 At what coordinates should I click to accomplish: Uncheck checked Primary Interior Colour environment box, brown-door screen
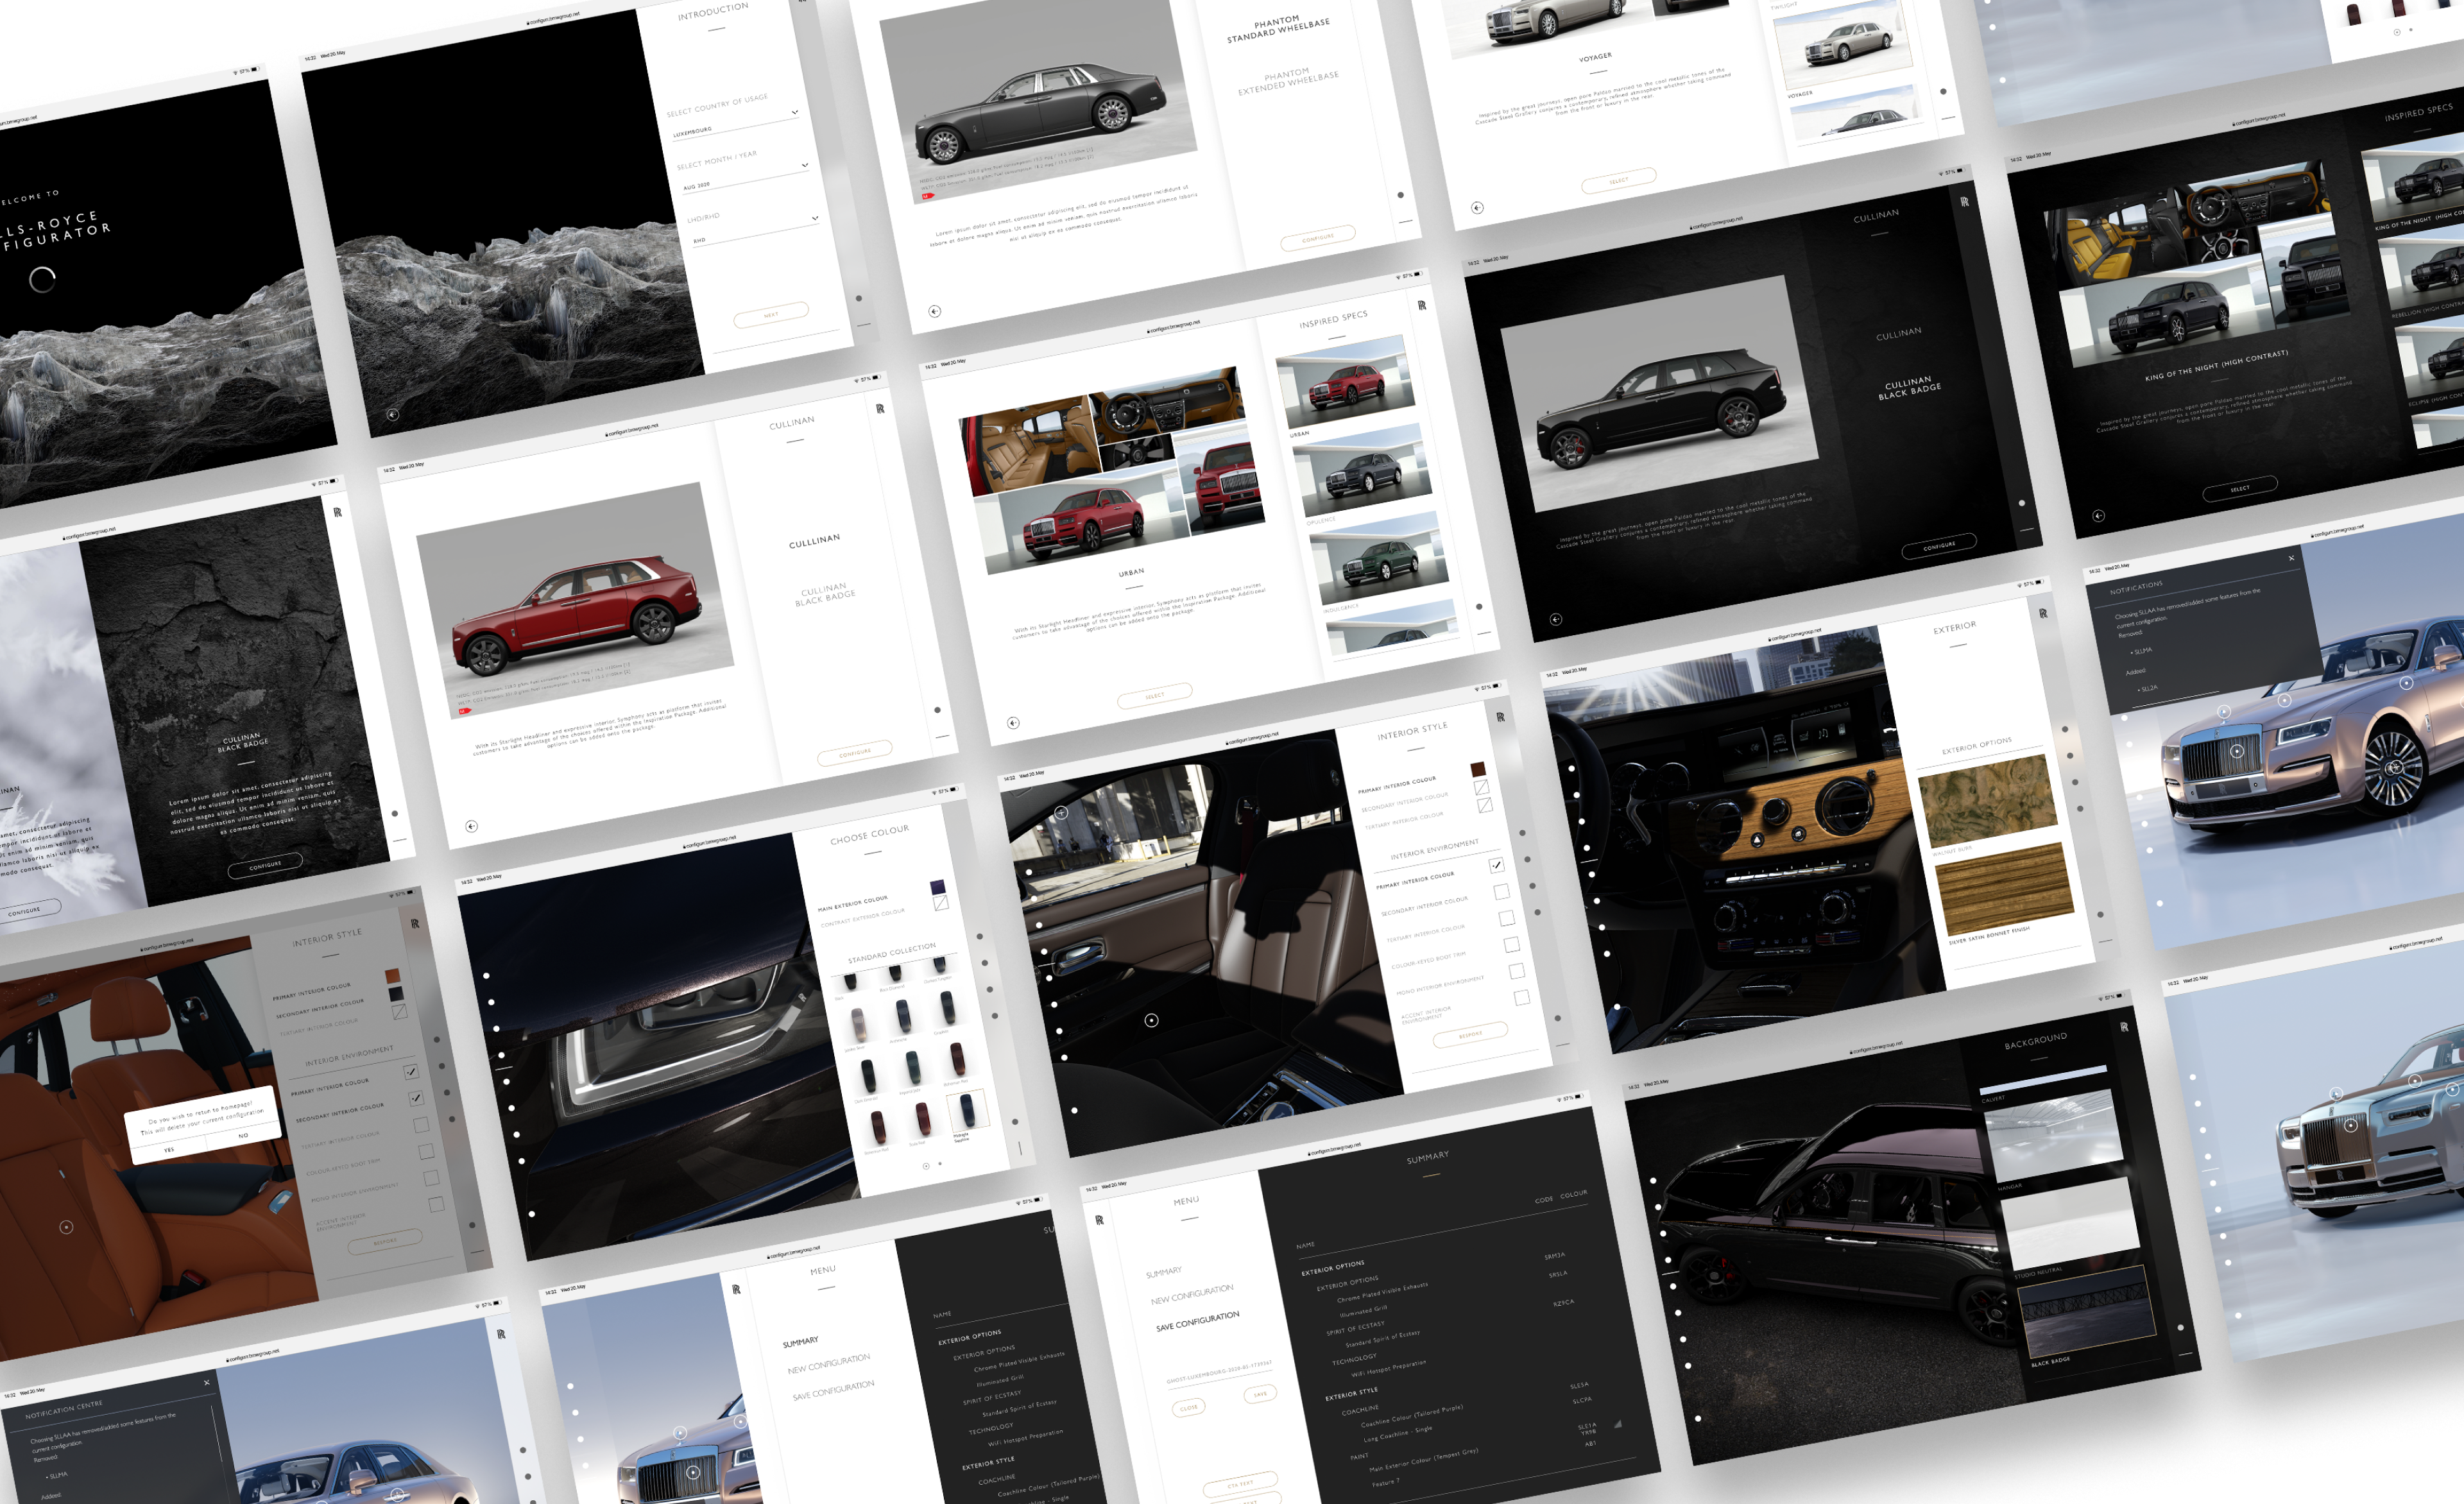point(1496,865)
